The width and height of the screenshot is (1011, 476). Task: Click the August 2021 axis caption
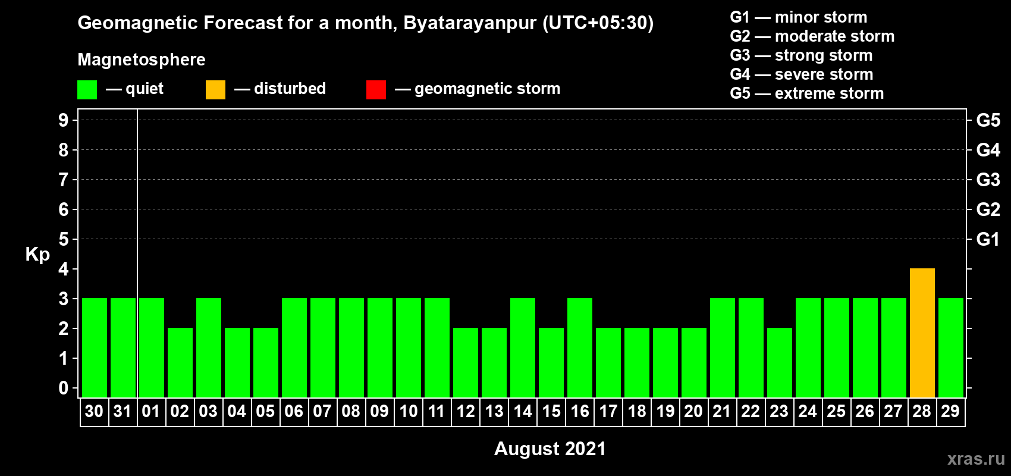[x=550, y=449]
